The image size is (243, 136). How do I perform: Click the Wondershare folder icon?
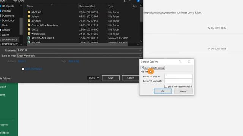[29, 34]
